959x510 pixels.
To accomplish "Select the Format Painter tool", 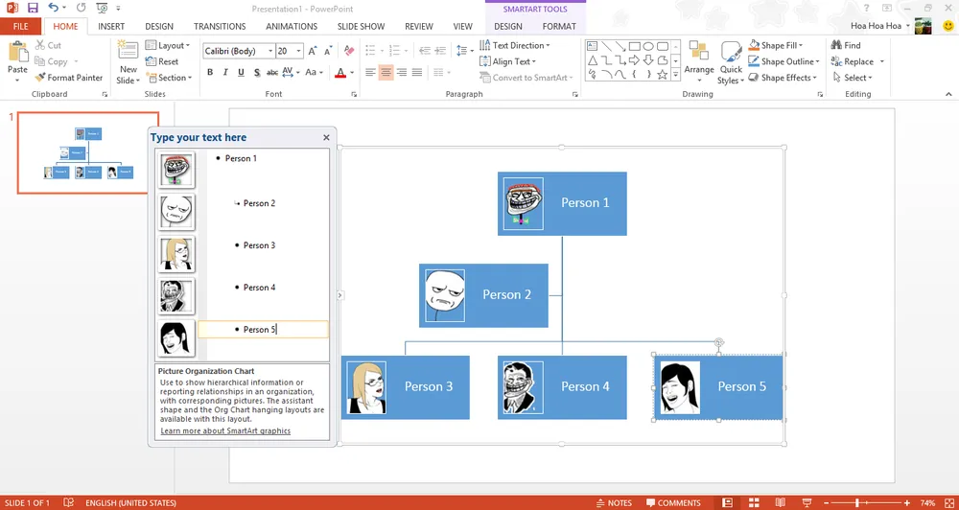I will click(68, 78).
